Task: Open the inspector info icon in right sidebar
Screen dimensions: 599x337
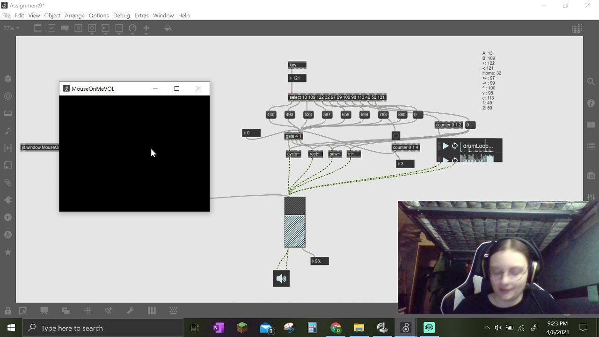Action: pyautogui.click(x=591, y=103)
